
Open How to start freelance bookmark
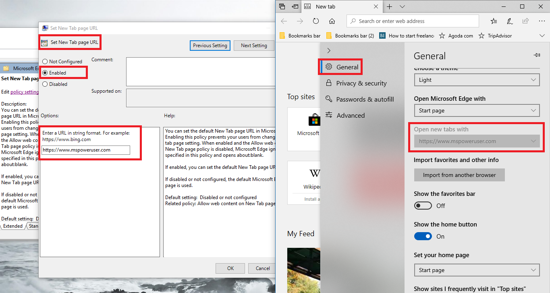407,35
